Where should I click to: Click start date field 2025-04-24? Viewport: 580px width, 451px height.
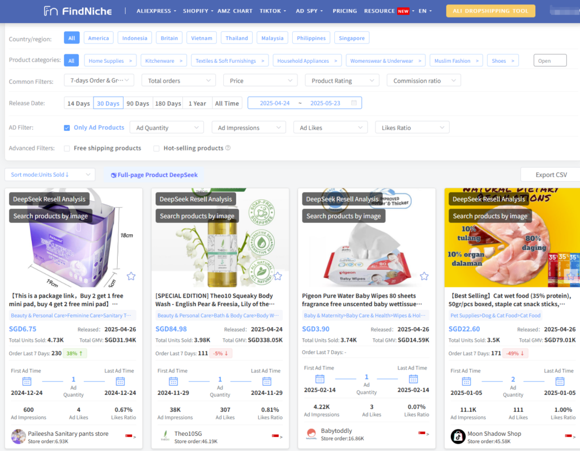pyautogui.click(x=275, y=103)
